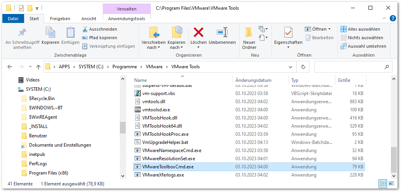This screenshot has height=192, width=401.
Task: Switch to the Freigeben ribbon tab
Action: pyautogui.click(x=60, y=19)
